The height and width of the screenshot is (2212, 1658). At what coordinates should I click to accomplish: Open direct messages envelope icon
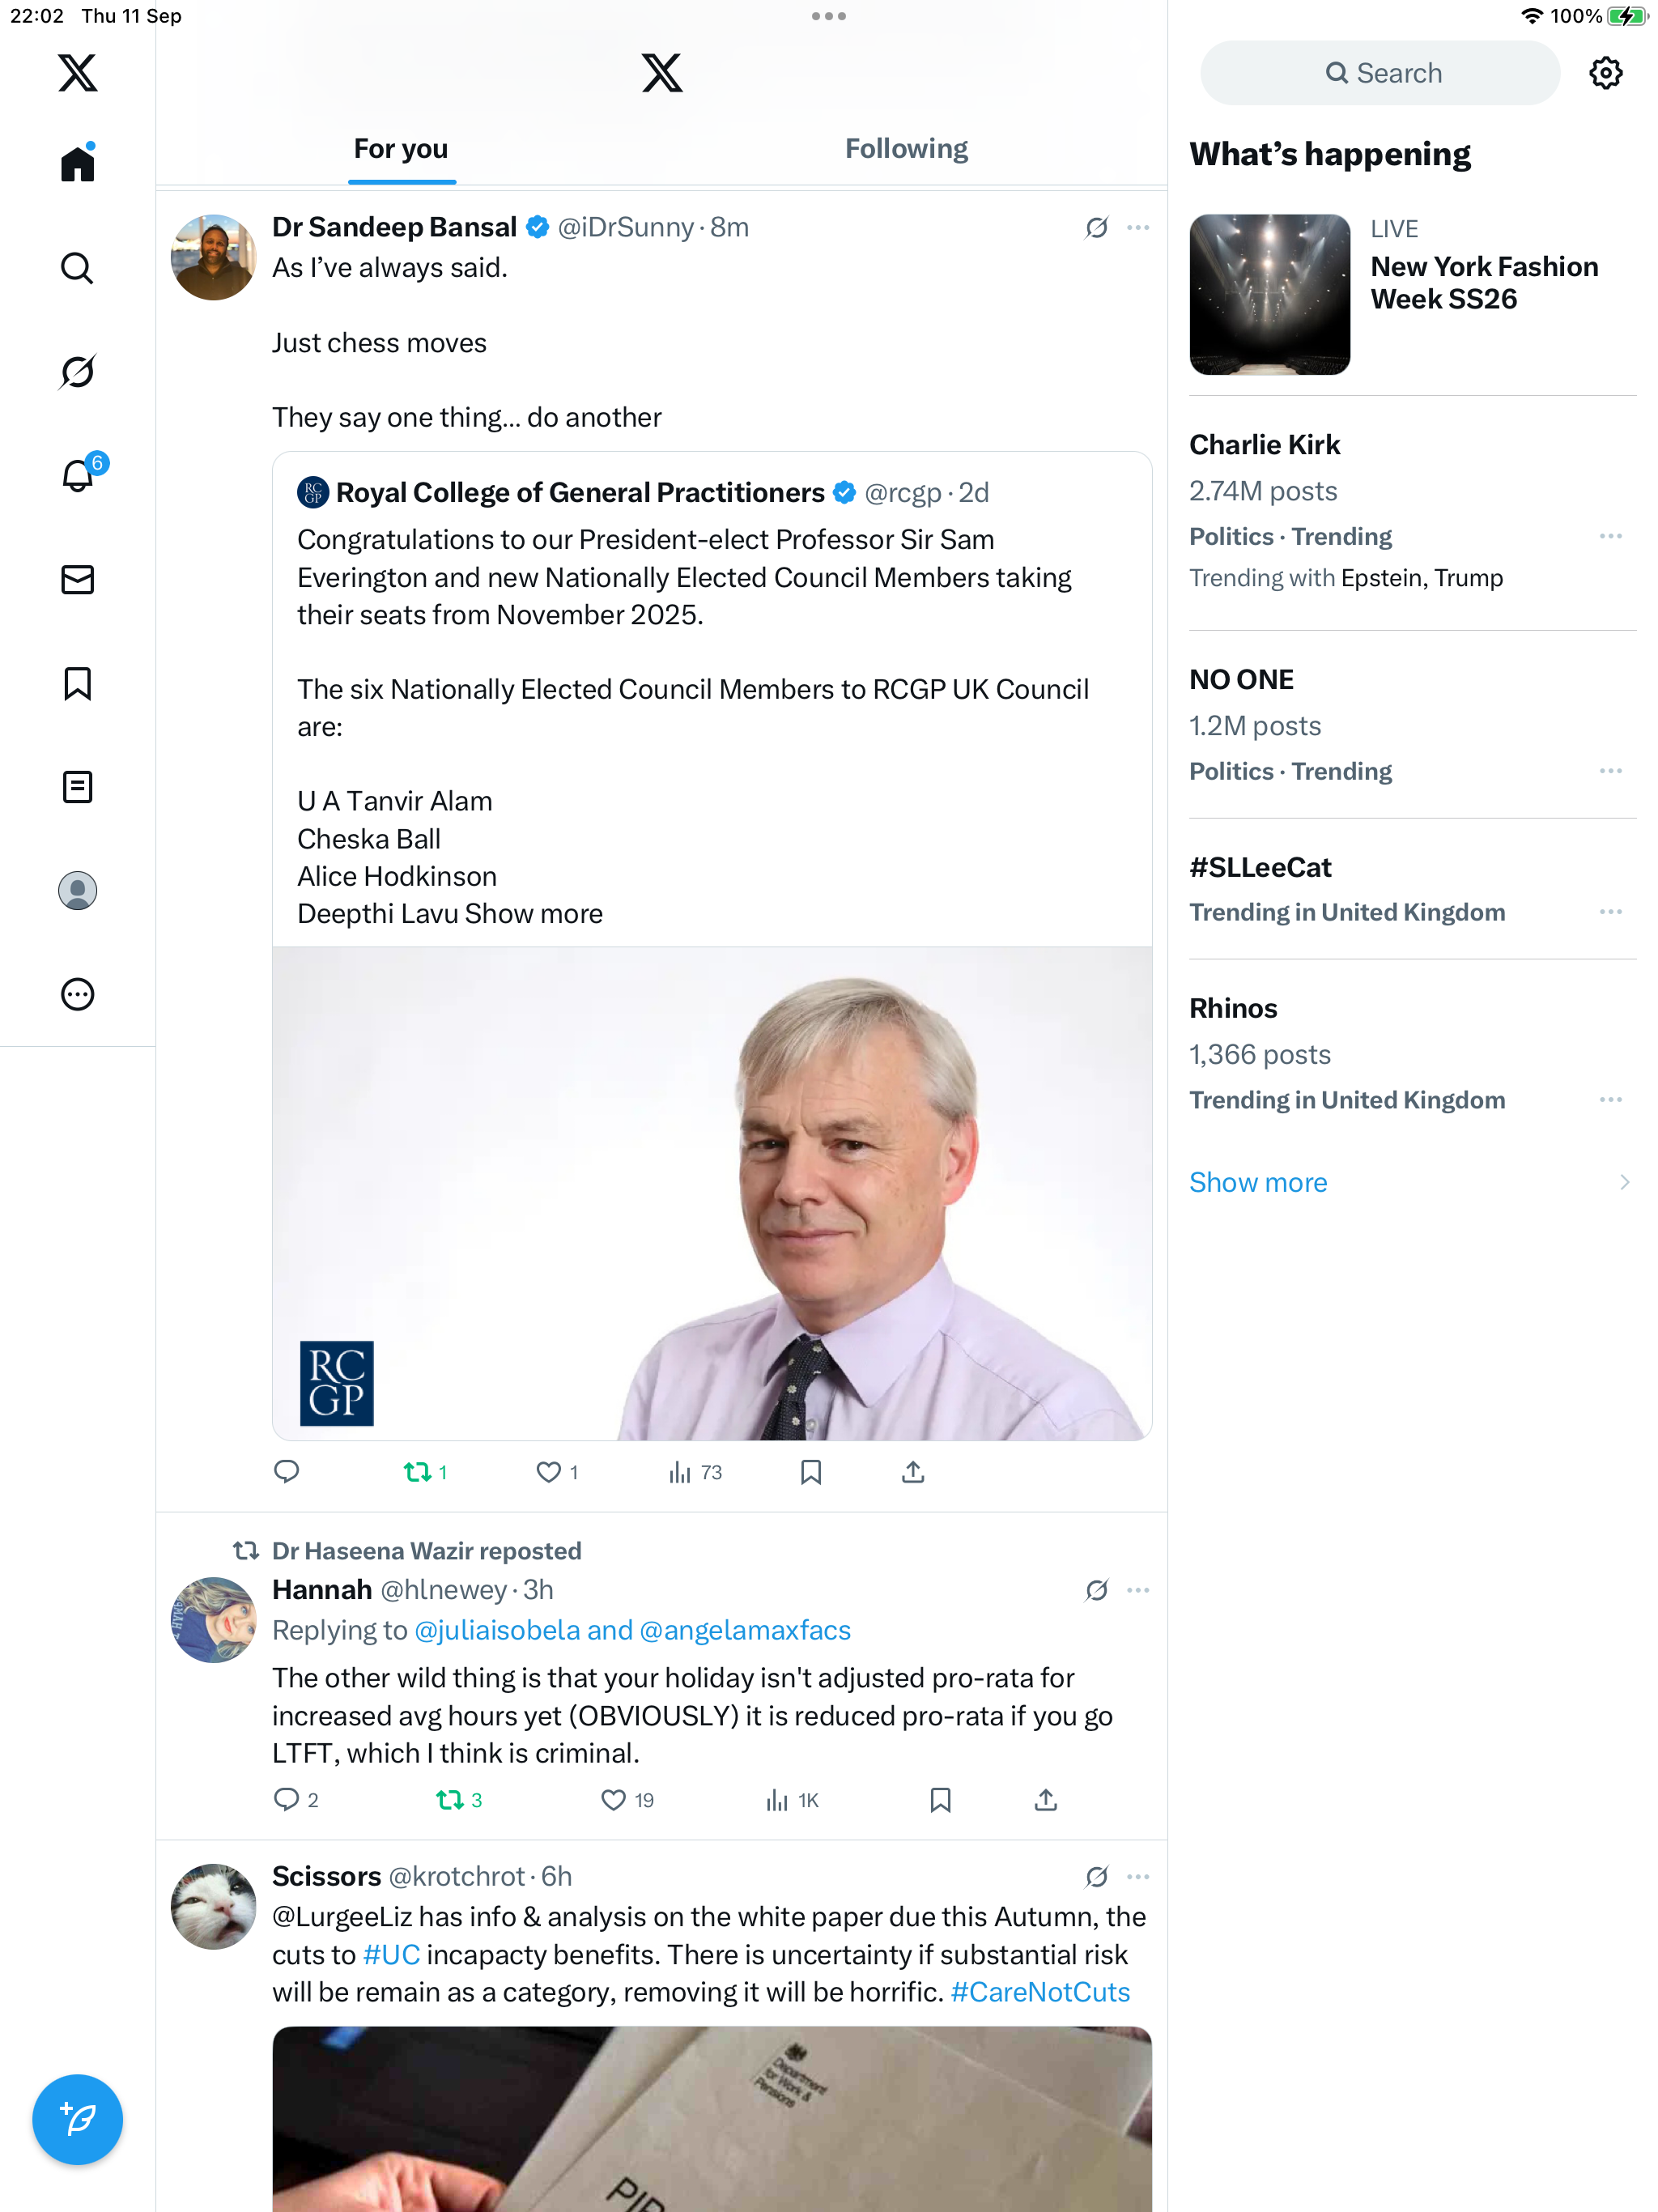(x=77, y=580)
